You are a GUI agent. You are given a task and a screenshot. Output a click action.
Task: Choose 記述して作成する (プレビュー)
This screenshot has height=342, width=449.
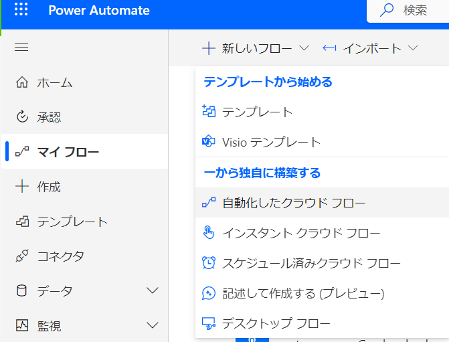[x=322, y=293]
